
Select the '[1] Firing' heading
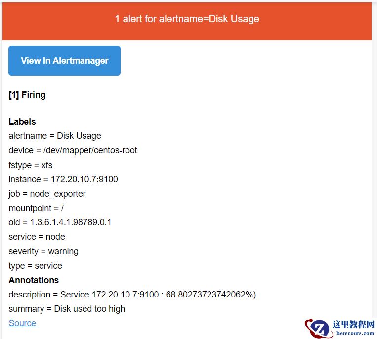[27, 95]
